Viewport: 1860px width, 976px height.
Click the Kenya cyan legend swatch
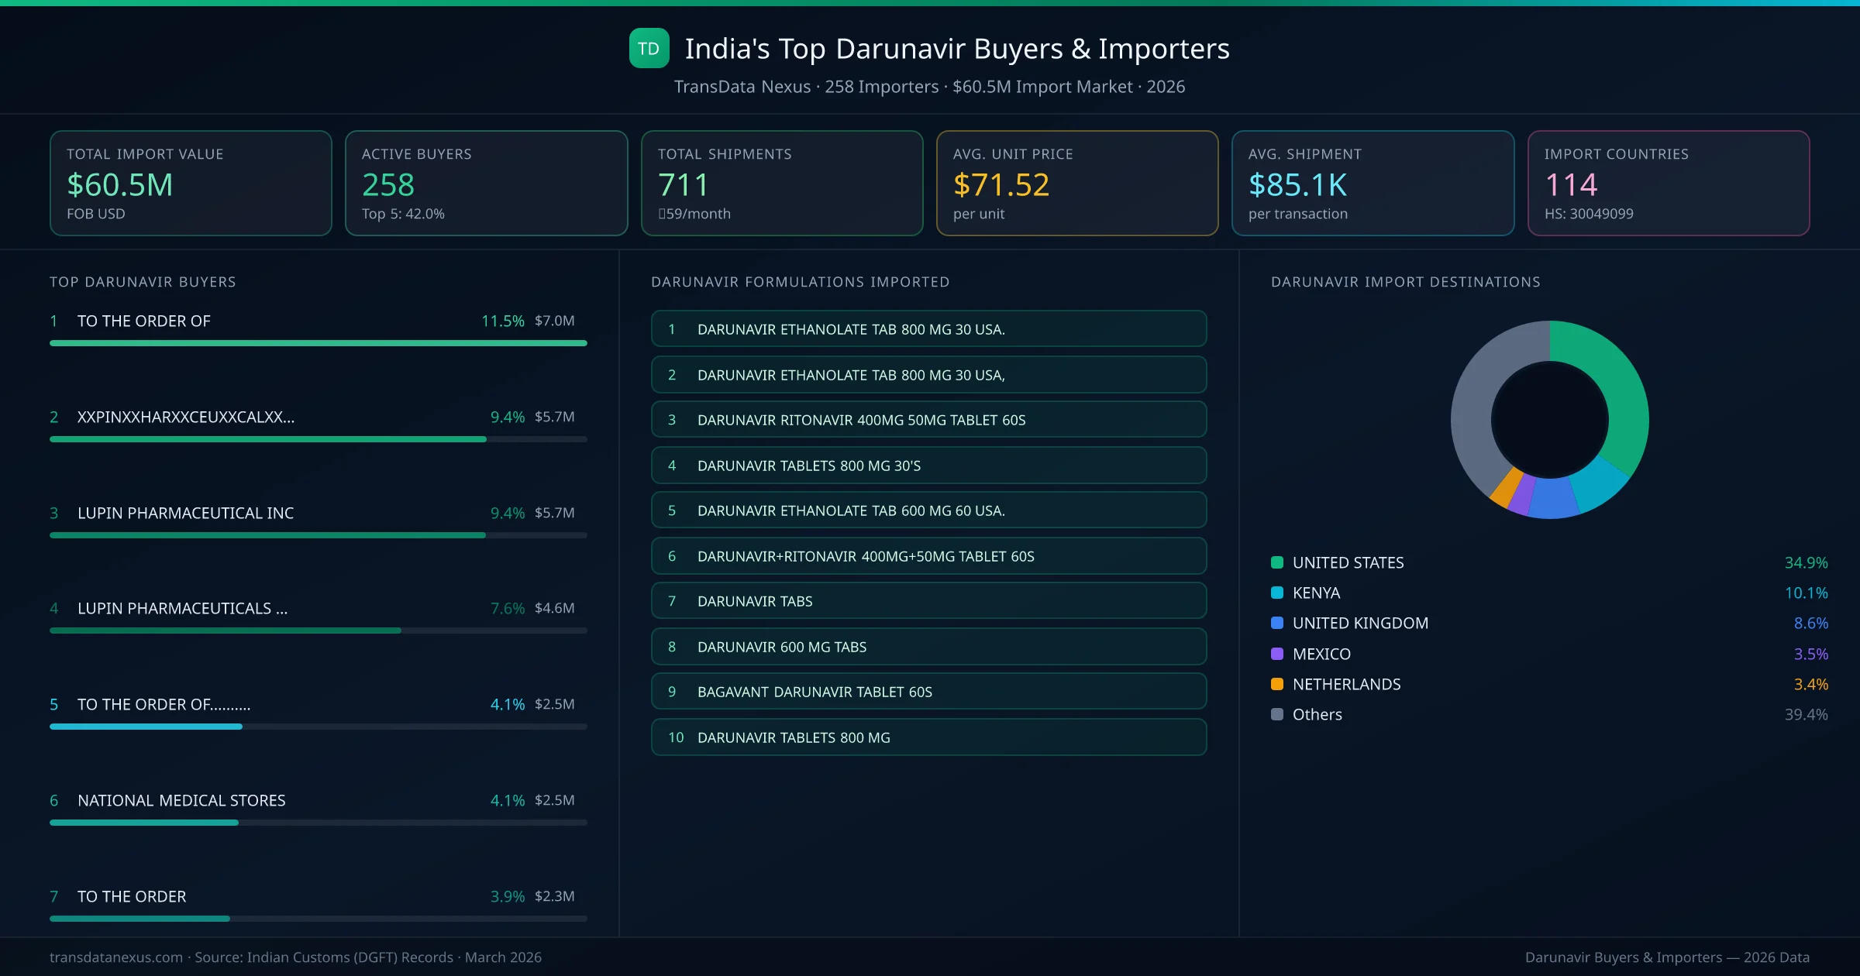[1277, 593]
